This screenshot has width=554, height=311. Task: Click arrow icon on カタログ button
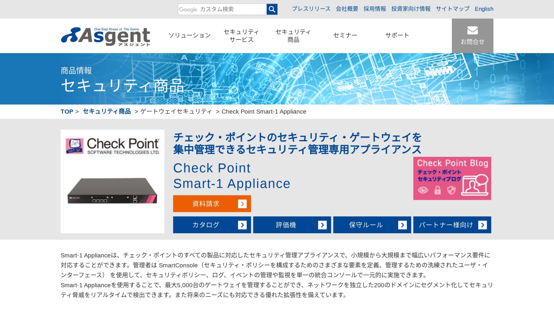pos(243,225)
